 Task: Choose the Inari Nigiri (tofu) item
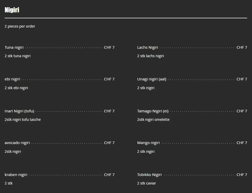pos(19,111)
